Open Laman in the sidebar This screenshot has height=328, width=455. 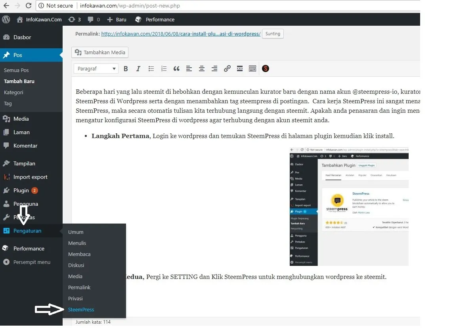(x=31, y=132)
